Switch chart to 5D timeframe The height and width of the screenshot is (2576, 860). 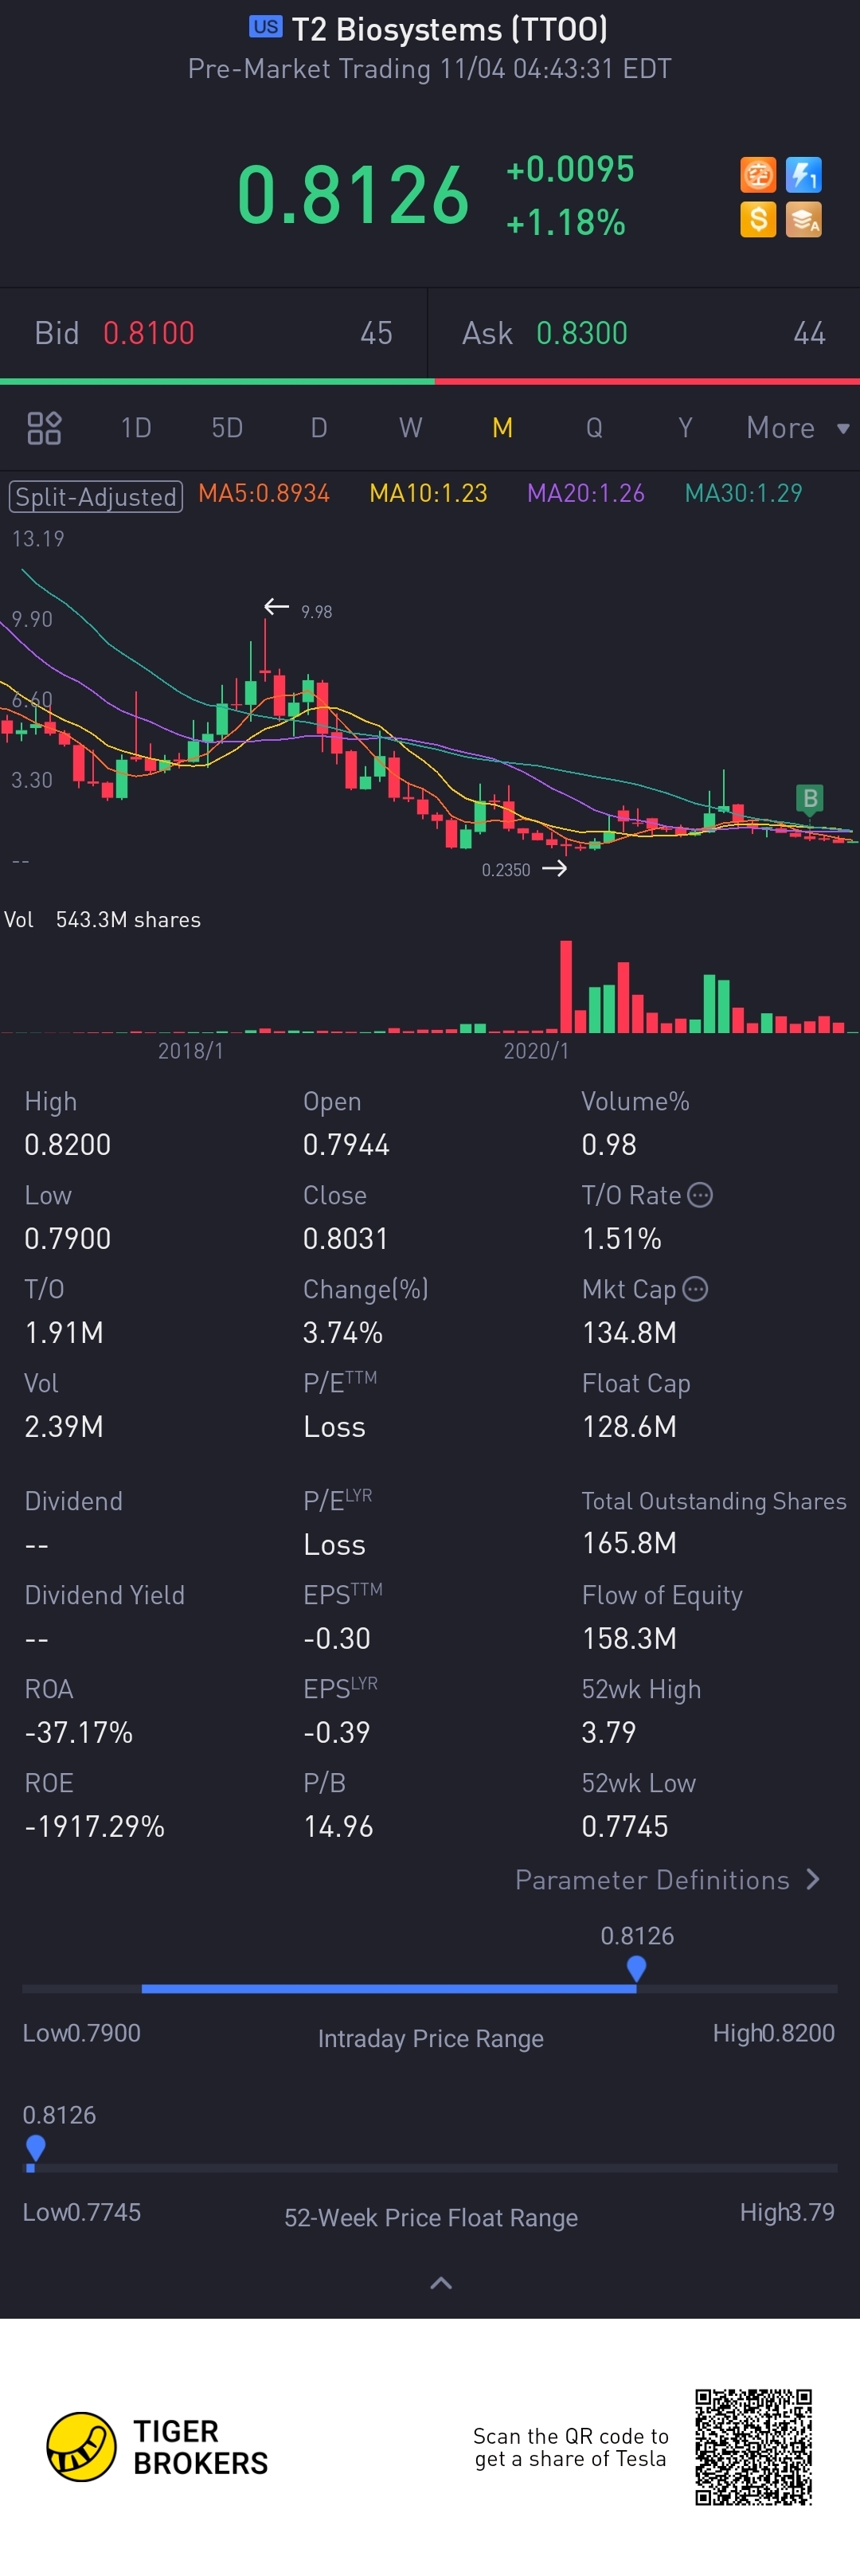pos(227,428)
